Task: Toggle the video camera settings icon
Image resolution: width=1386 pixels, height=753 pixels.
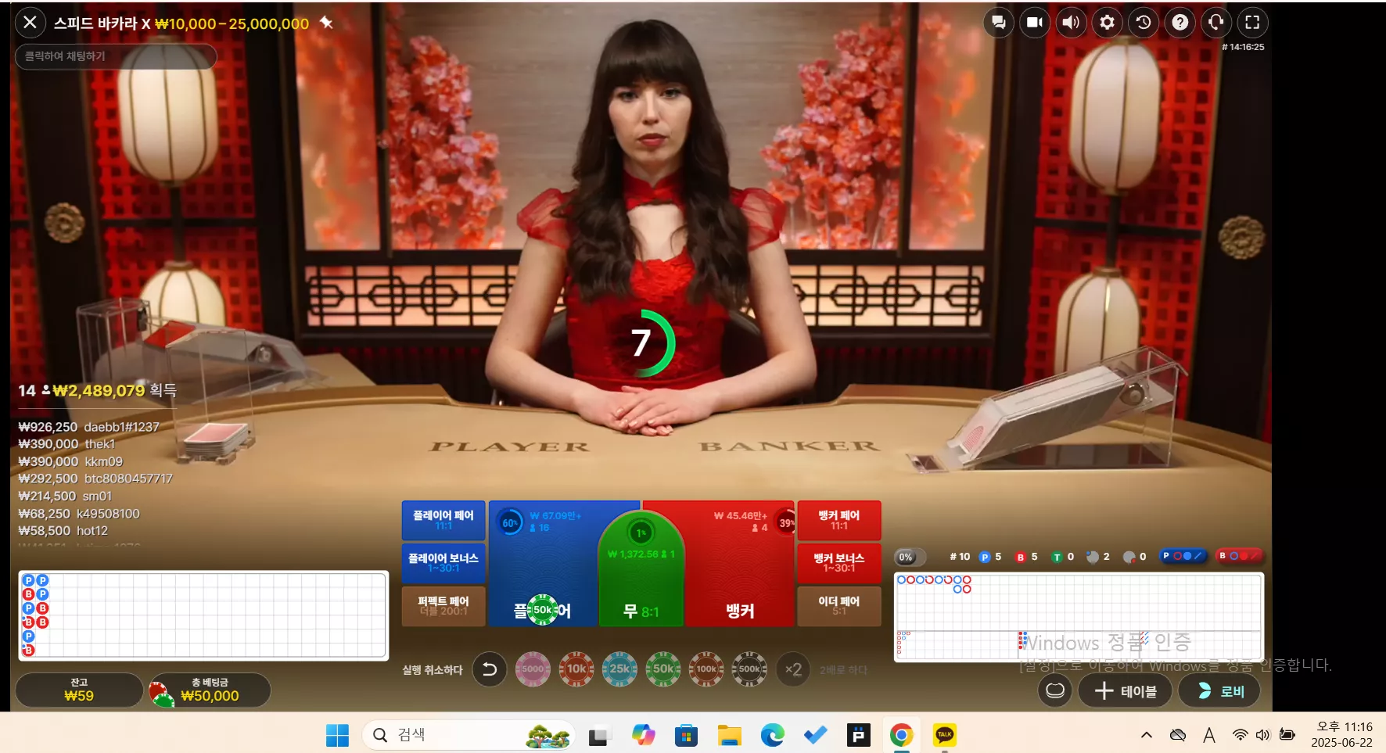Action: click(1034, 23)
